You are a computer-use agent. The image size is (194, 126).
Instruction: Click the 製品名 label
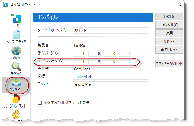(43, 45)
